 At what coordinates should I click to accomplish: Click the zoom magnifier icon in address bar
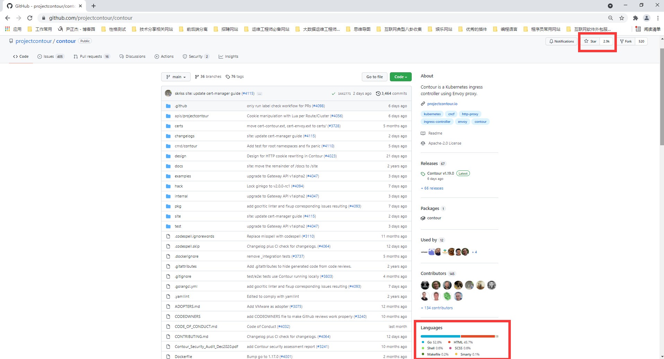[x=610, y=18]
